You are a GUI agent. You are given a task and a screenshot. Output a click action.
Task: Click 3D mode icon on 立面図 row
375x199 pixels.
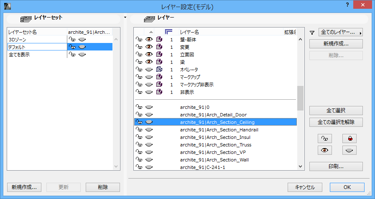159,54
